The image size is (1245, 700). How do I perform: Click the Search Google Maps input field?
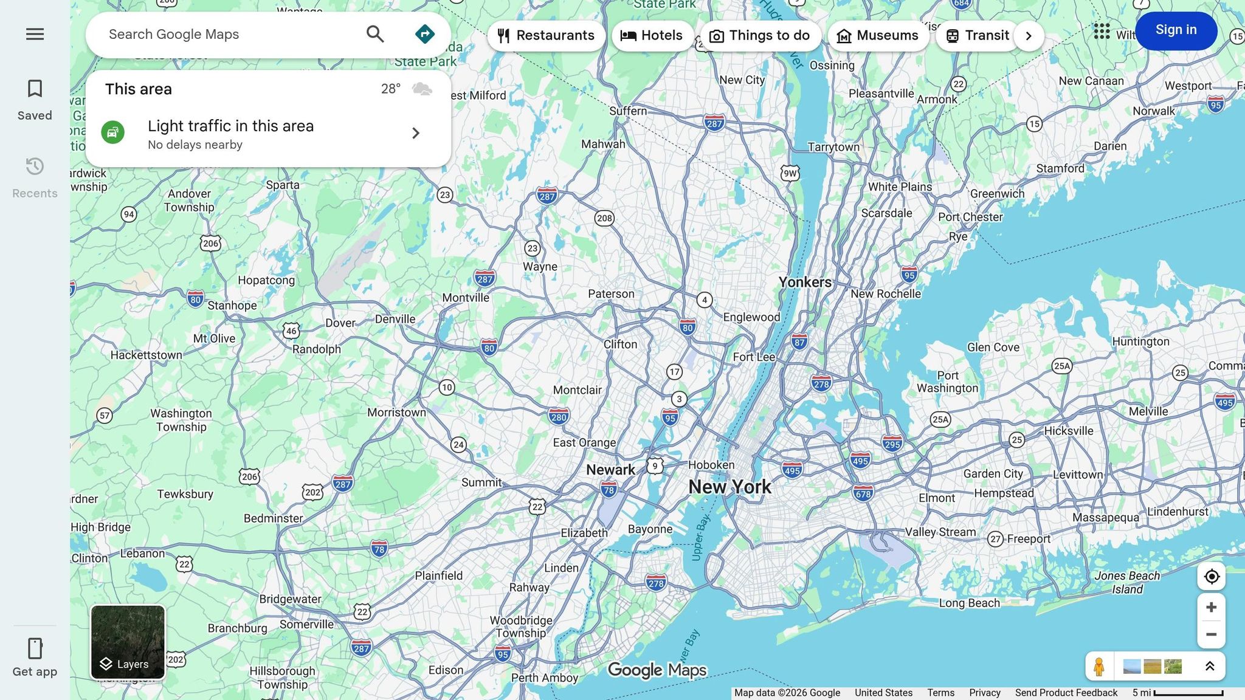point(231,34)
